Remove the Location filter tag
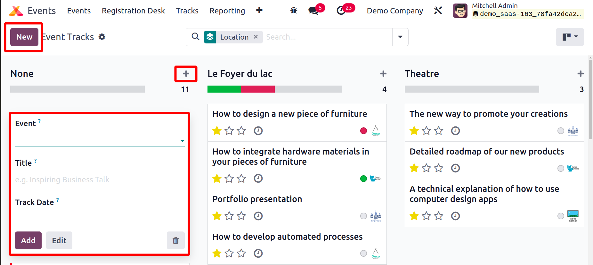The width and height of the screenshot is (593, 265). point(256,37)
